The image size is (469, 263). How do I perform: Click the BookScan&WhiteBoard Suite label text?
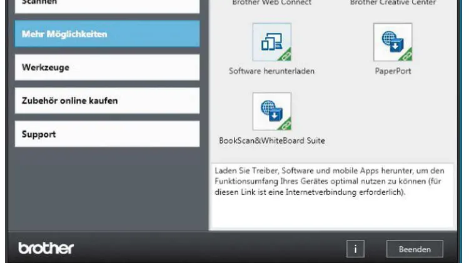[x=272, y=141]
